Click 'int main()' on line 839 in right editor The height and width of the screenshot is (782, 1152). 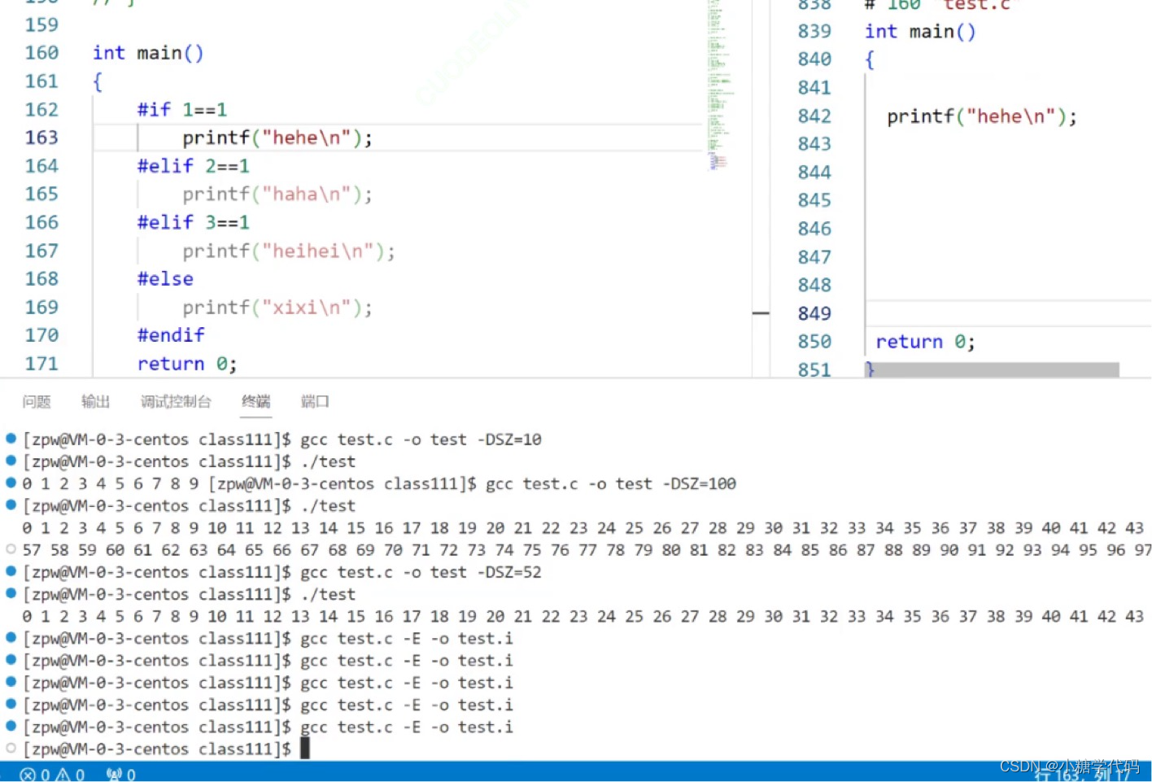[920, 32]
